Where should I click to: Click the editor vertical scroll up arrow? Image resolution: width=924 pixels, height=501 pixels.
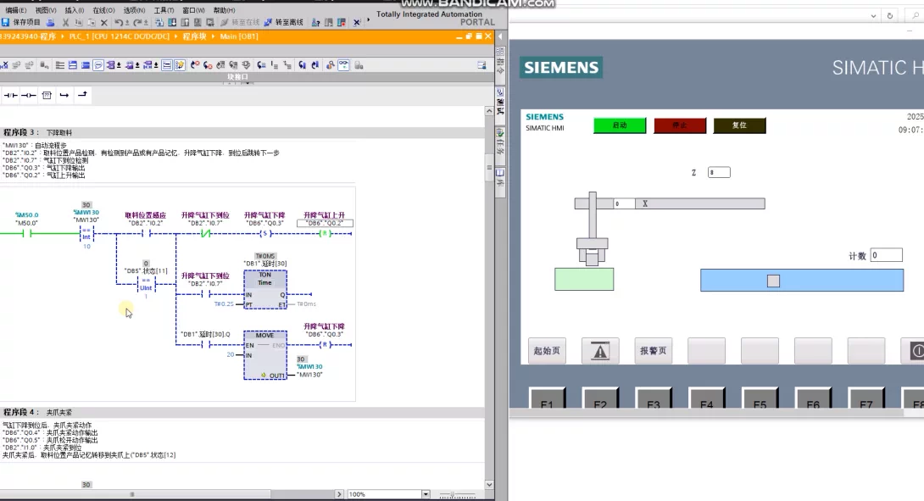(489, 111)
